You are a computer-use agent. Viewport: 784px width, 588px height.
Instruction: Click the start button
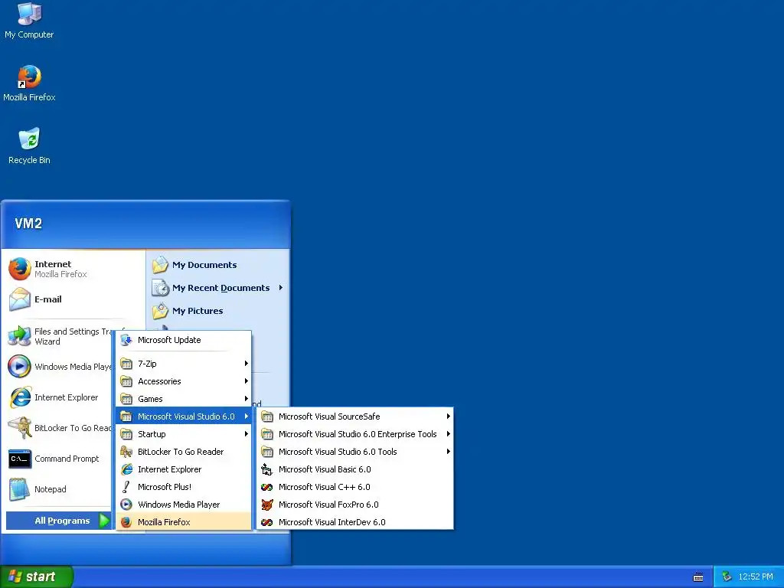coord(37,577)
